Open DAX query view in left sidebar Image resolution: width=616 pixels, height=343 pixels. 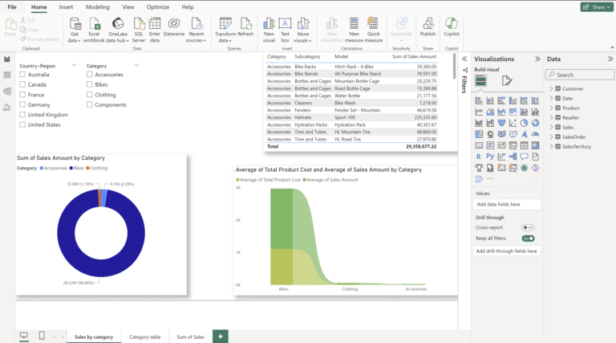(7, 108)
